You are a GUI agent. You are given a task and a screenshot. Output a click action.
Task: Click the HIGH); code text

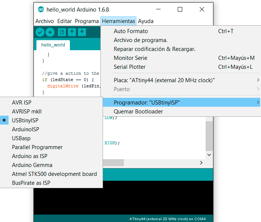pos(112,143)
